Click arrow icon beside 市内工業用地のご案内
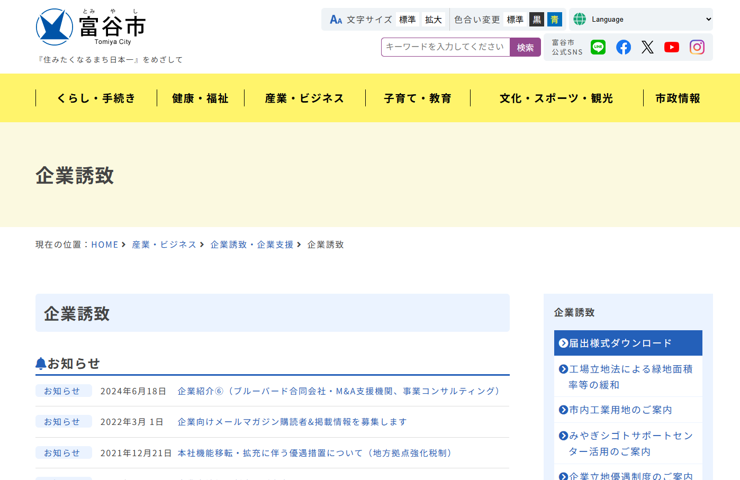This screenshot has height=480, width=740. 563,410
